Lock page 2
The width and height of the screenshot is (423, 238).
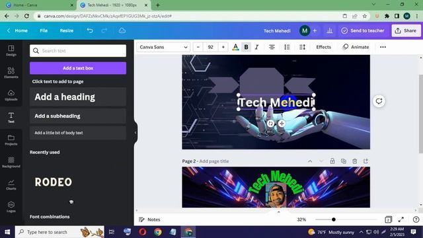(332, 161)
